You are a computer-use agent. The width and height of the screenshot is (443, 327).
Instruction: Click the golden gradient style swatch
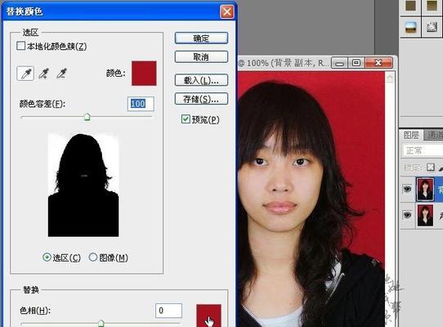432,6
